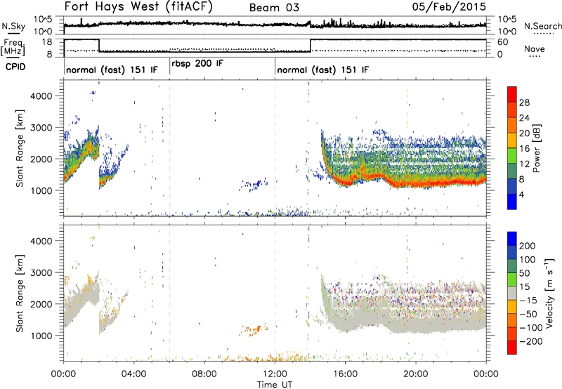Select the 'Beam 03' heading
Screen dimensions: 562x389
[274, 8]
